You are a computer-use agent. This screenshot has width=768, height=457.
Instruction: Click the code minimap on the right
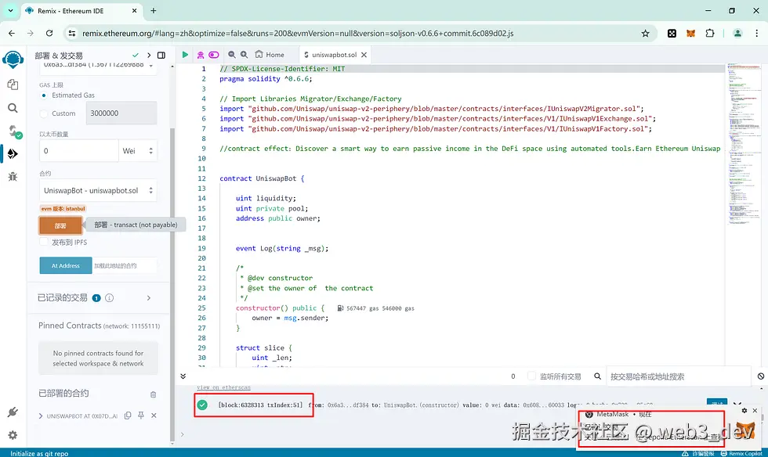click(744, 143)
